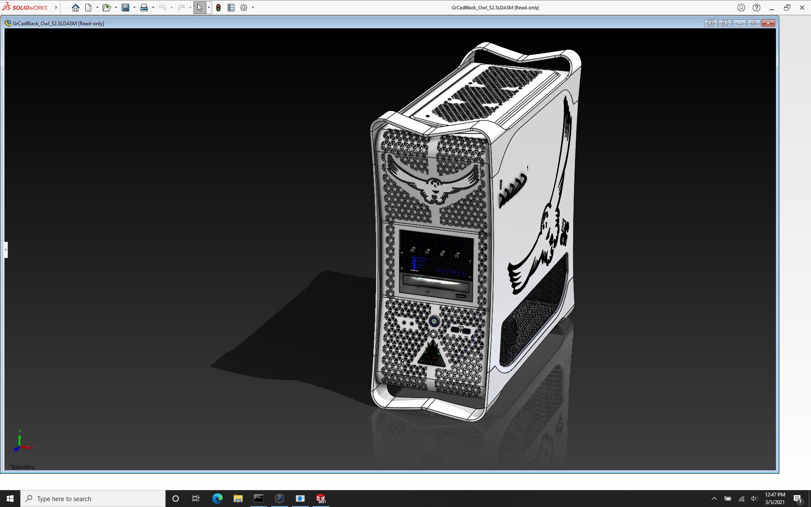Tile document window to the right

coord(725,23)
